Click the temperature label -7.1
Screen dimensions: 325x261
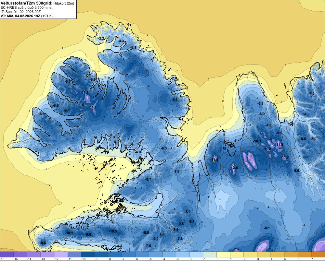coord(176,172)
